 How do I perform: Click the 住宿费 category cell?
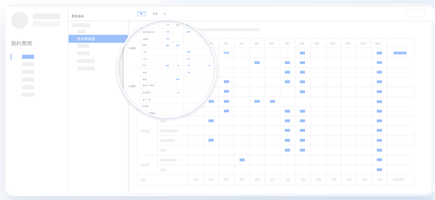coord(132,86)
